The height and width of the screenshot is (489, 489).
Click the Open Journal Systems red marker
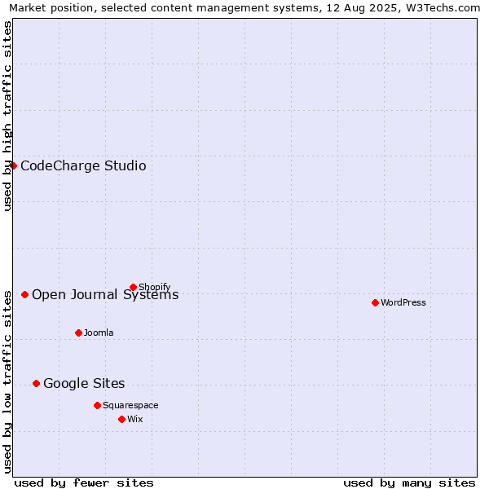[x=25, y=294]
